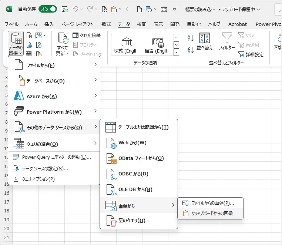Click the form icon in quick access toolbar
Image resolution: width=282 pixels, height=245 pixels.
tap(164, 9)
